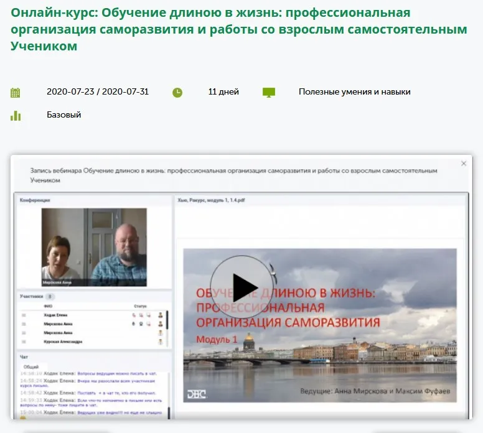The width and height of the screenshot is (483, 433).
Task: Click the green course title heading
Action: (x=239, y=29)
